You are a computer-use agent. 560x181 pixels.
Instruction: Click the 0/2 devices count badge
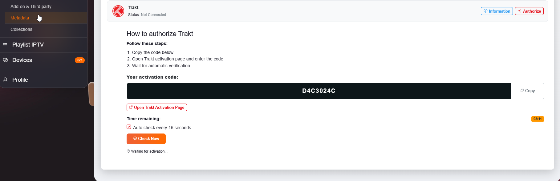coord(79,60)
